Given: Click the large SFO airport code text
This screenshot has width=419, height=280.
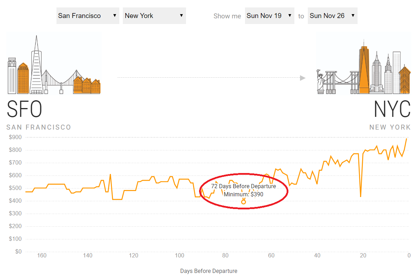Looking at the screenshot, I should coord(24,109).
